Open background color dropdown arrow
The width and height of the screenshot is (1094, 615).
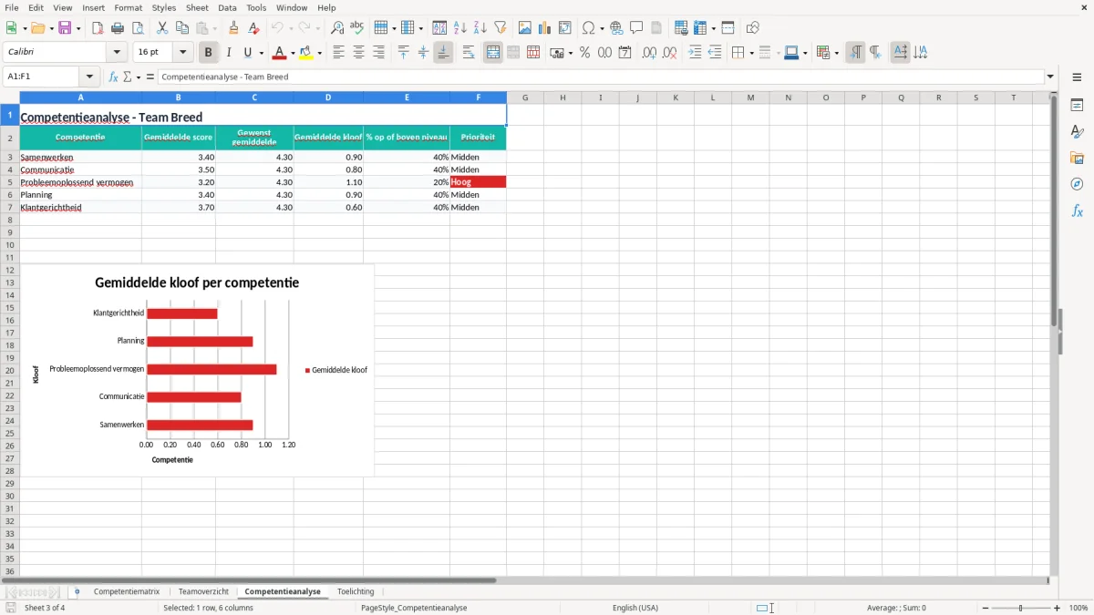pyautogui.click(x=319, y=53)
